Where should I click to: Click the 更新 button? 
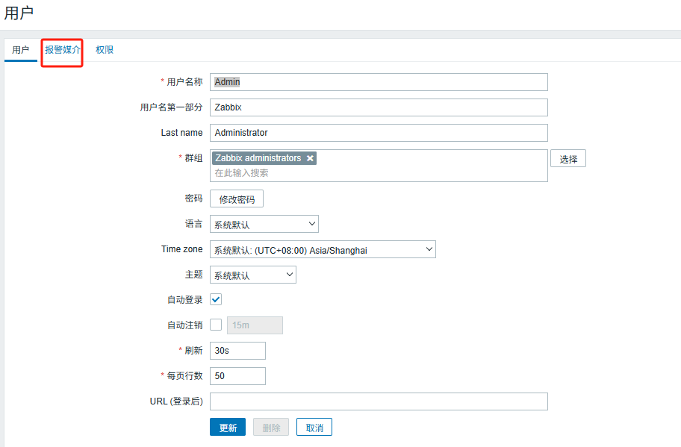228,427
